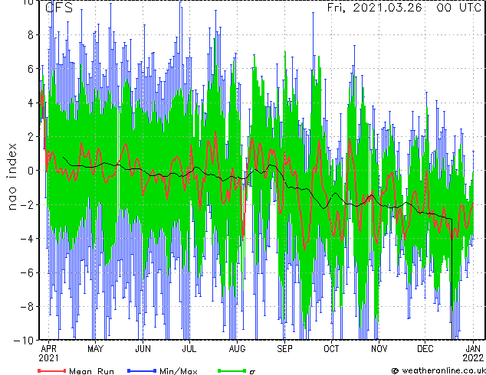Image resolution: width=486 pixels, height=375 pixels.
Task: Click the 'Mean Run' legend label
Action: point(91,371)
